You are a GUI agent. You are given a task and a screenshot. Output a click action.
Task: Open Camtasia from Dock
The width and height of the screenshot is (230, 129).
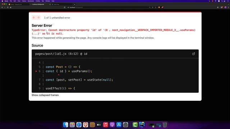coord(135,125)
